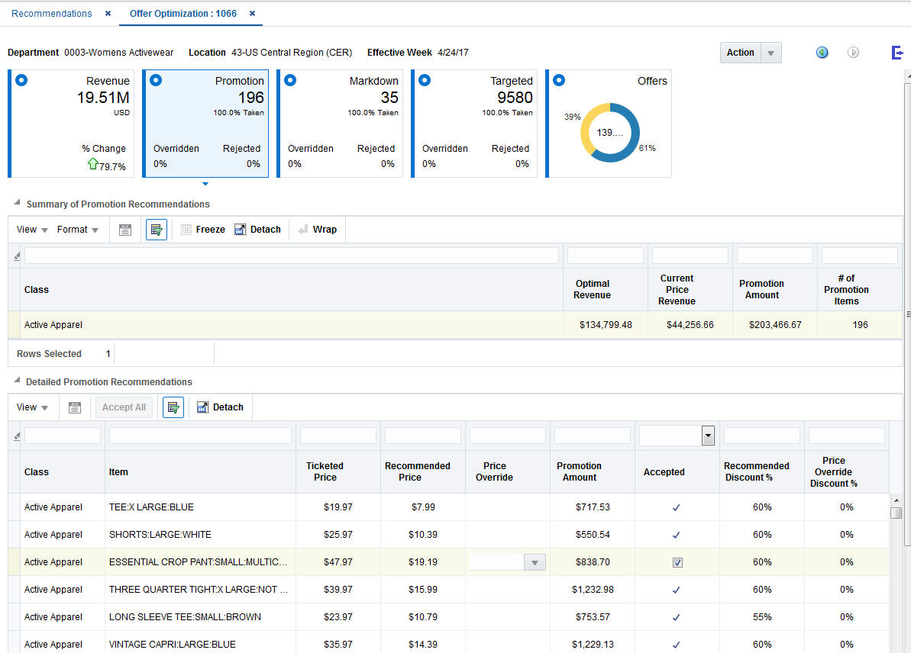This screenshot has width=911, height=653.
Task: Sort by Recommended Price column header
Action: (417, 471)
